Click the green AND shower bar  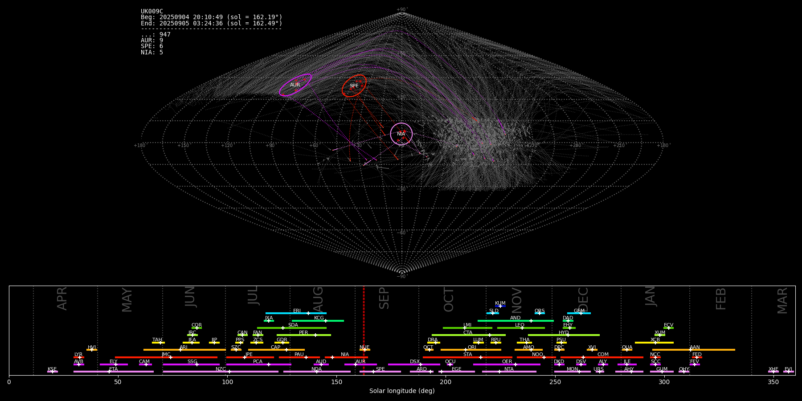[516, 321]
